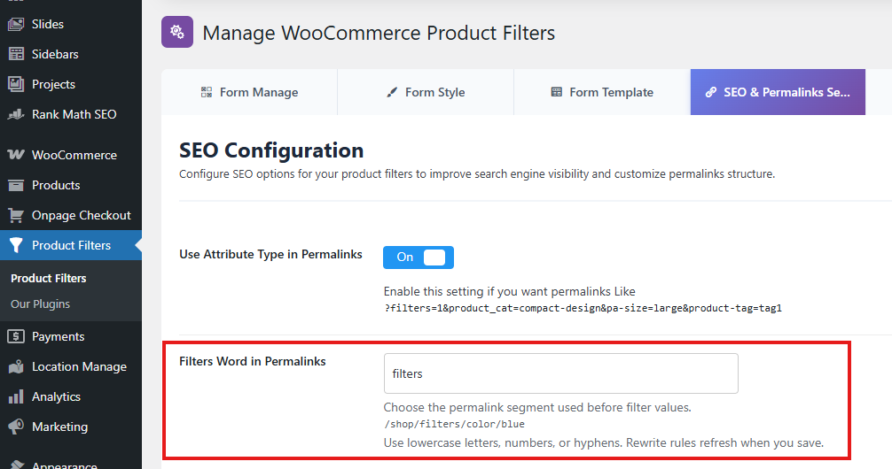Click the Rank Math SEO chart icon

tap(16, 114)
